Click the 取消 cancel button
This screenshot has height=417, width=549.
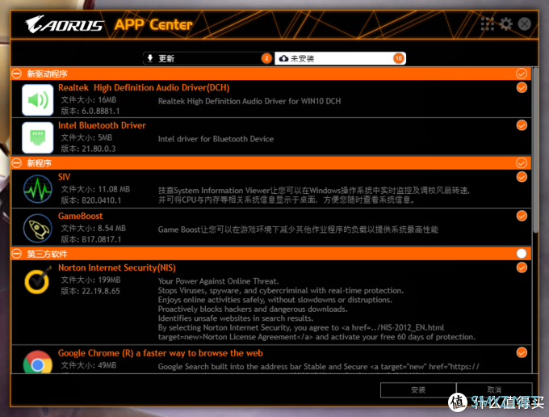coord(494,390)
